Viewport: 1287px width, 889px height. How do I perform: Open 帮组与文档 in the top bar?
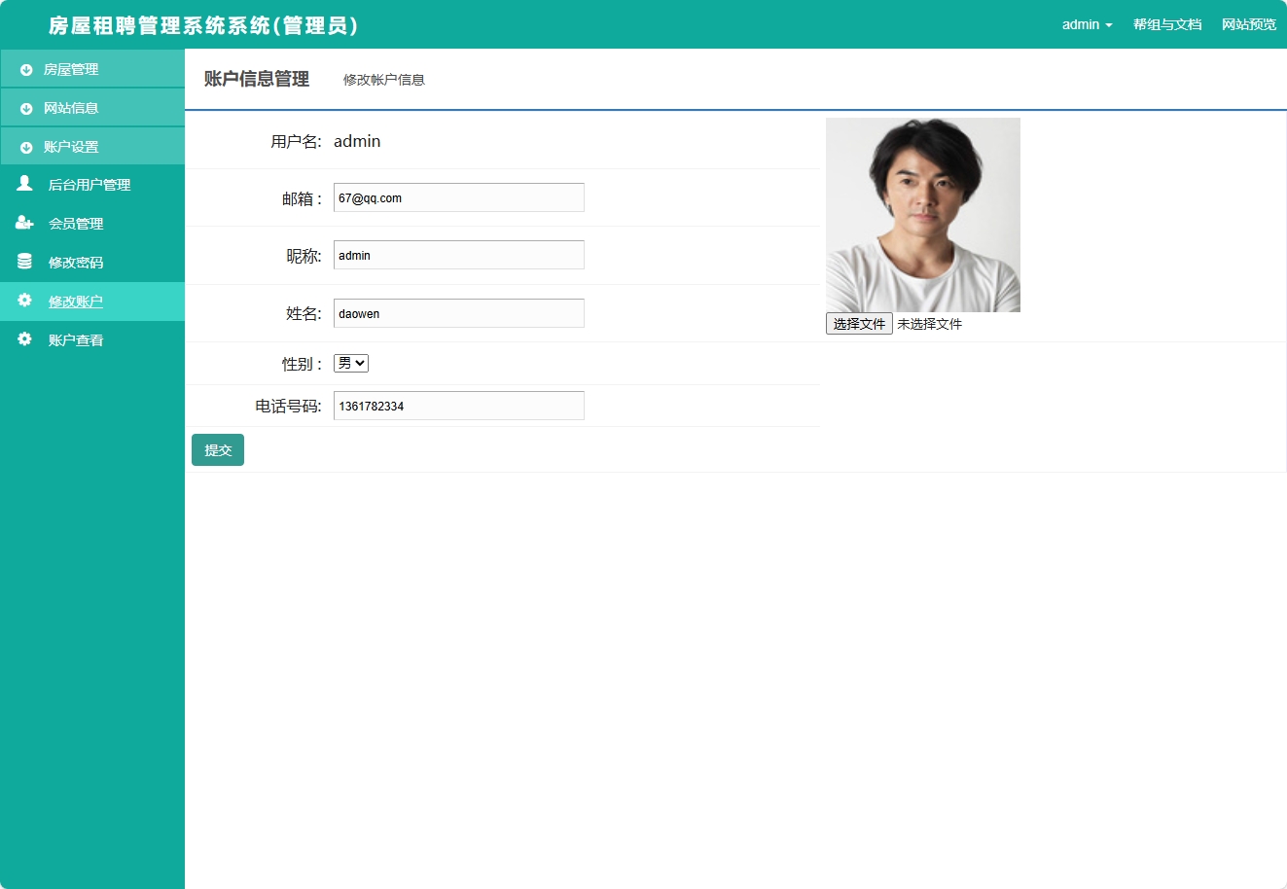click(x=1166, y=24)
